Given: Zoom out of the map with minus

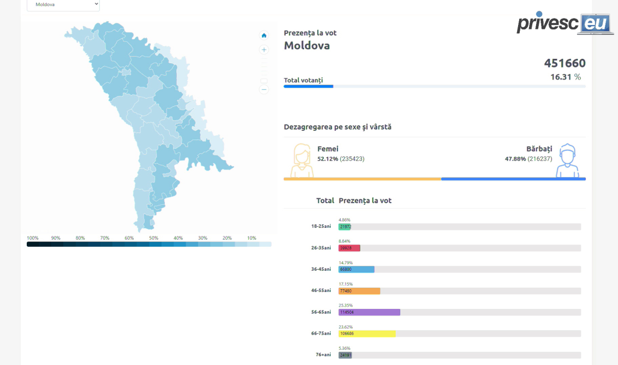Looking at the screenshot, I should click(264, 89).
